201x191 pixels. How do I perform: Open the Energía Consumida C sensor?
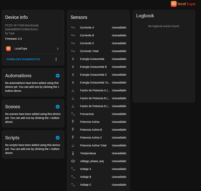coord(93,75)
